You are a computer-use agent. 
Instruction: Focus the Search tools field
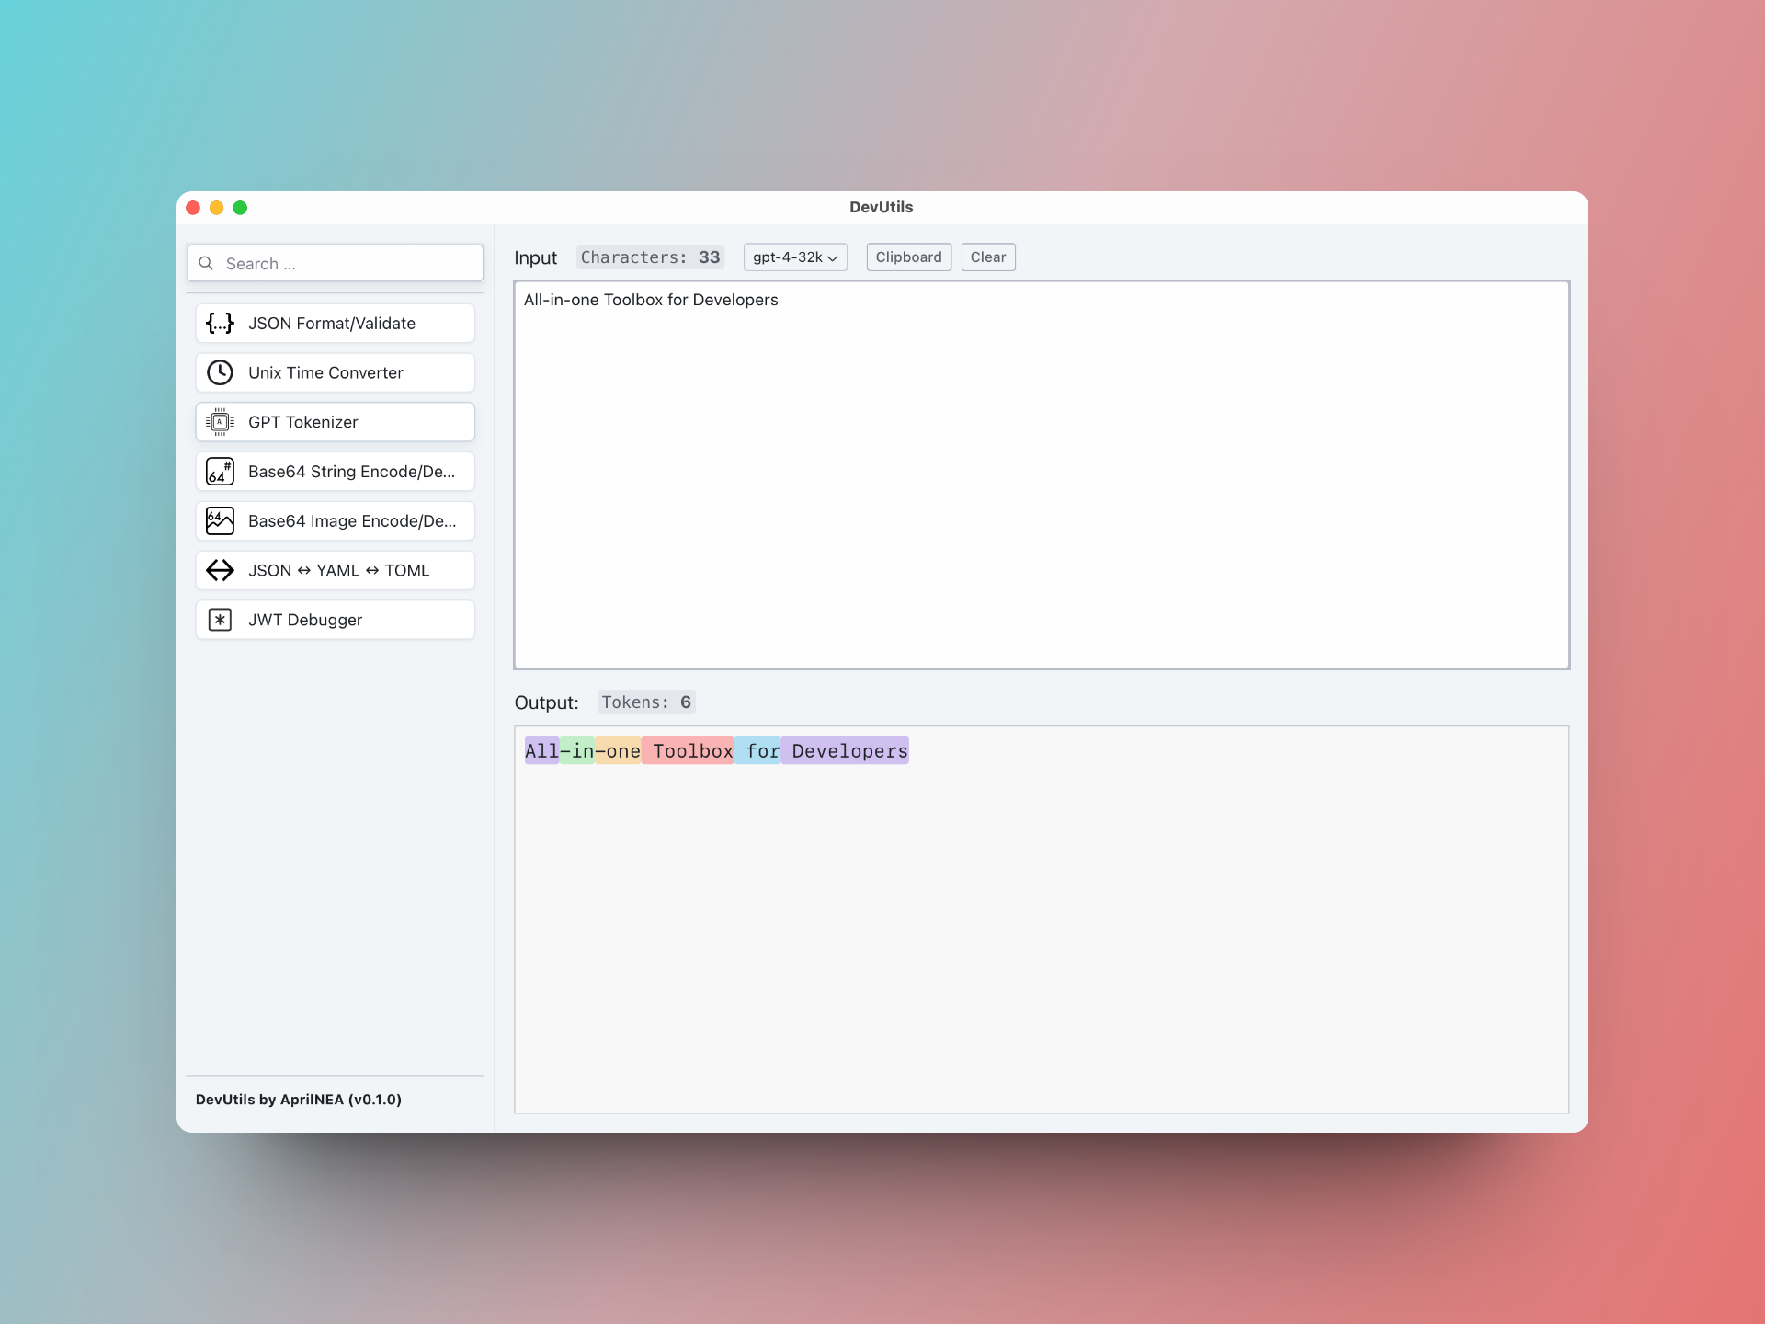coord(335,263)
